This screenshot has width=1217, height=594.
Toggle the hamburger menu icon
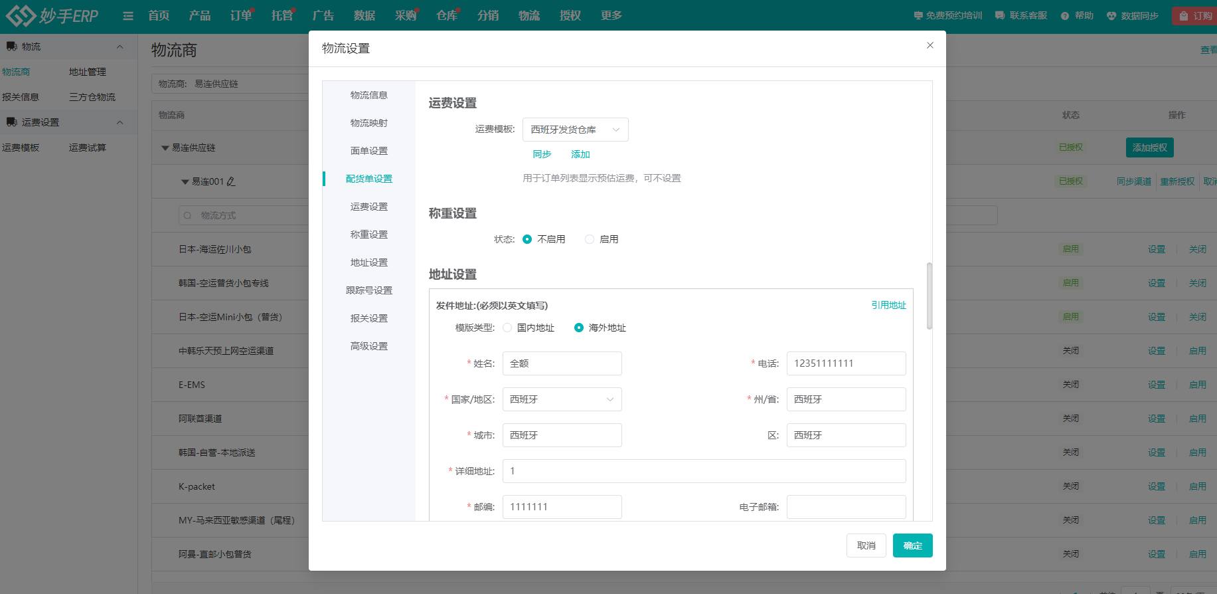[x=128, y=16]
